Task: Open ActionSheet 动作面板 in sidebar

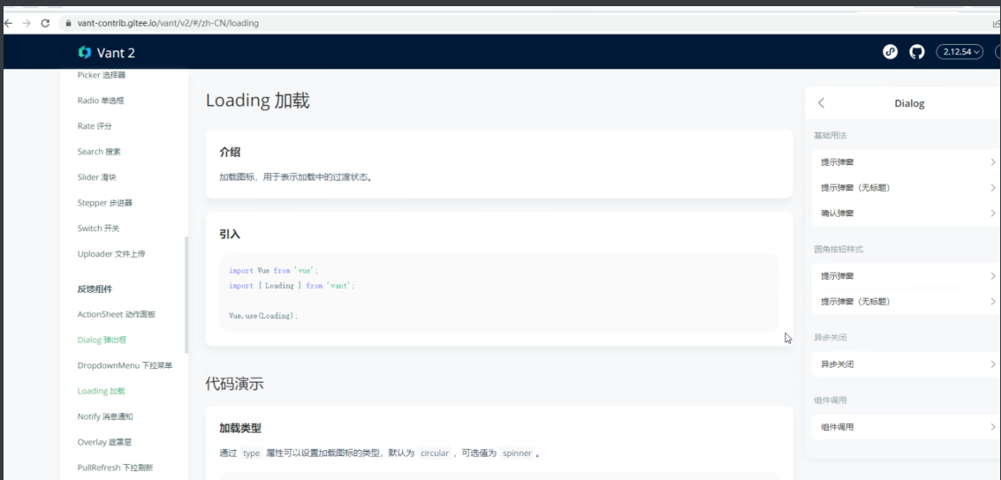Action: [117, 314]
